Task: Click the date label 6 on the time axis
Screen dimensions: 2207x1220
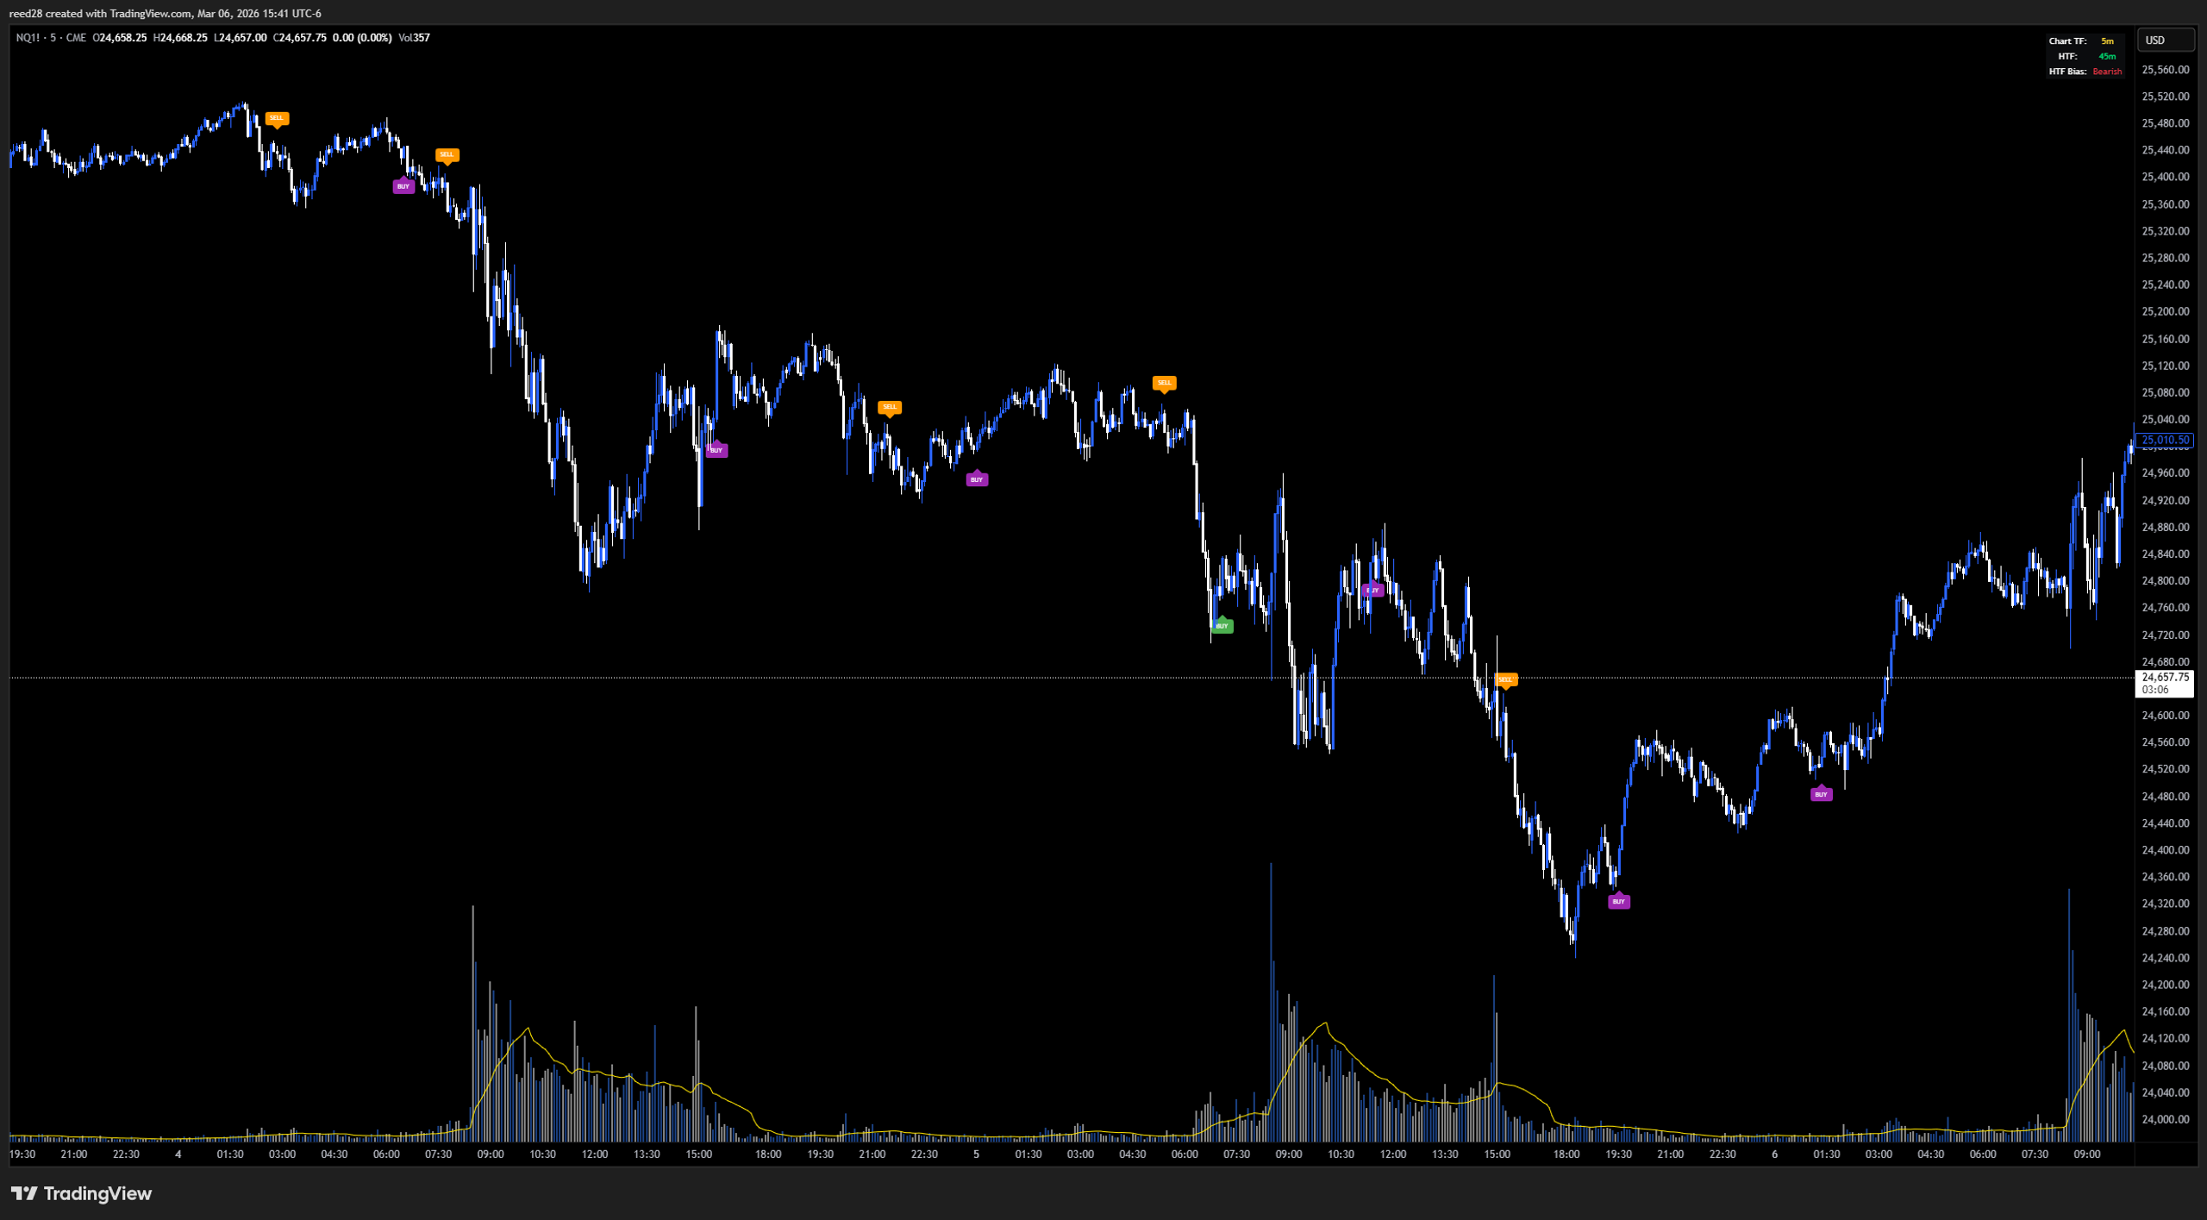Action: click(x=1774, y=1154)
